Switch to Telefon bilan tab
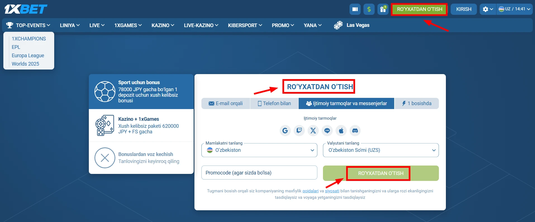The height and width of the screenshot is (222, 535). pyautogui.click(x=274, y=103)
